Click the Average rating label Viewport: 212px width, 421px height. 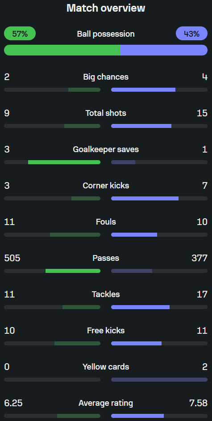[x=106, y=403]
